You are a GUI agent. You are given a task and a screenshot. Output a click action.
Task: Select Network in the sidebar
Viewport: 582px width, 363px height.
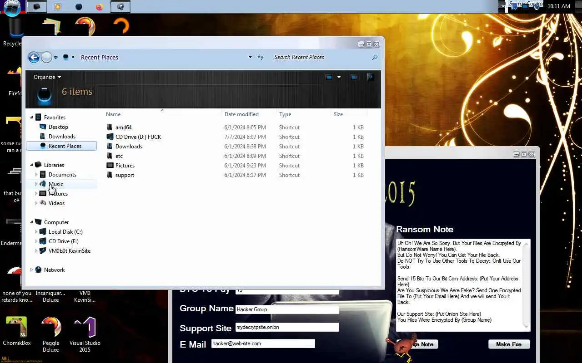pos(54,270)
